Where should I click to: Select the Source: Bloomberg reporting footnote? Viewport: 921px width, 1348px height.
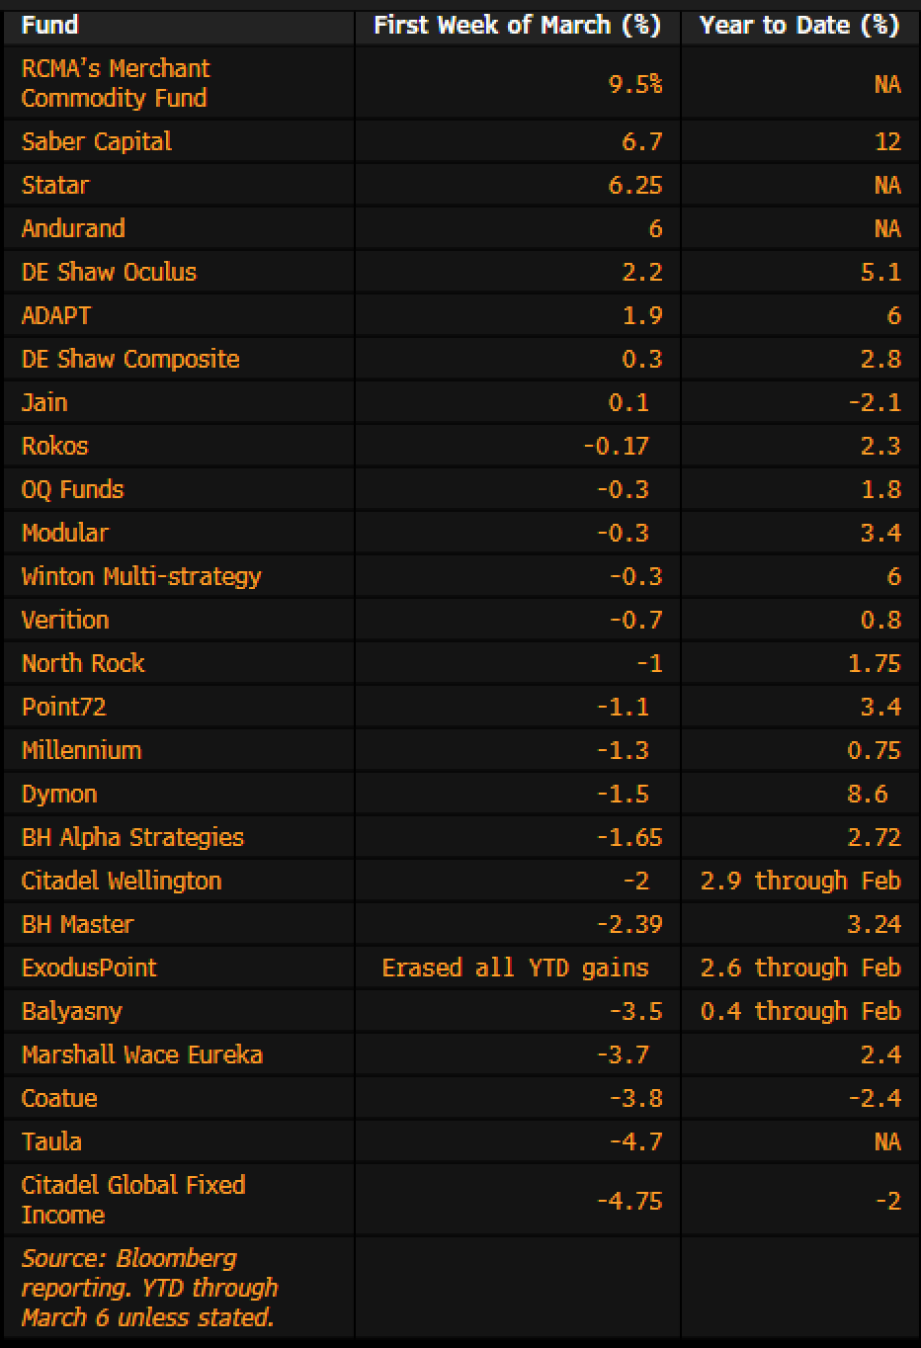coord(149,1288)
